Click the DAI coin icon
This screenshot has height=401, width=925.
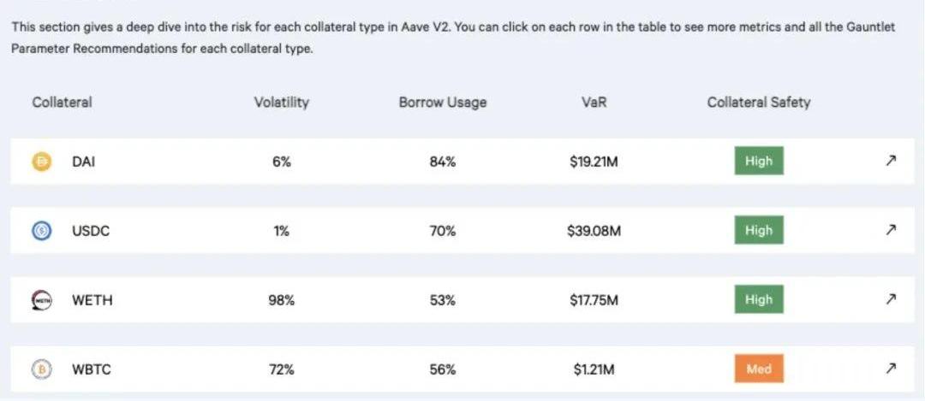click(x=42, y=161)
